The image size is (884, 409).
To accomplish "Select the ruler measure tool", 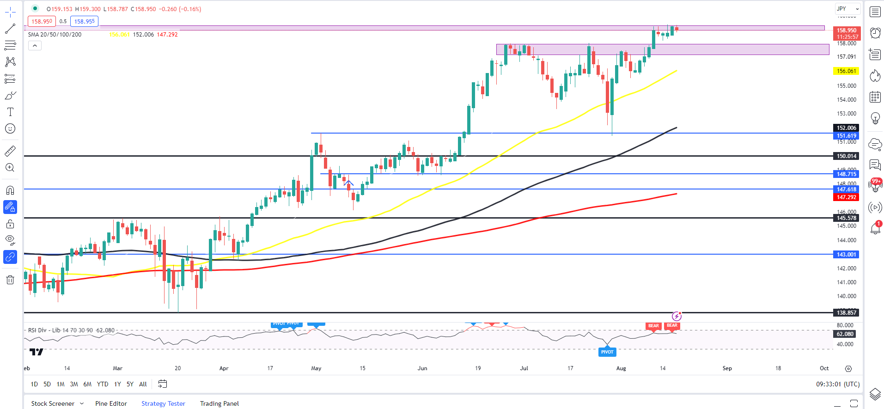I will pyautogui.click(x=10, y=151).
